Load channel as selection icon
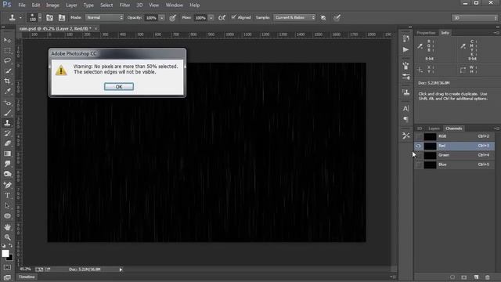 [x=452, y=277]
